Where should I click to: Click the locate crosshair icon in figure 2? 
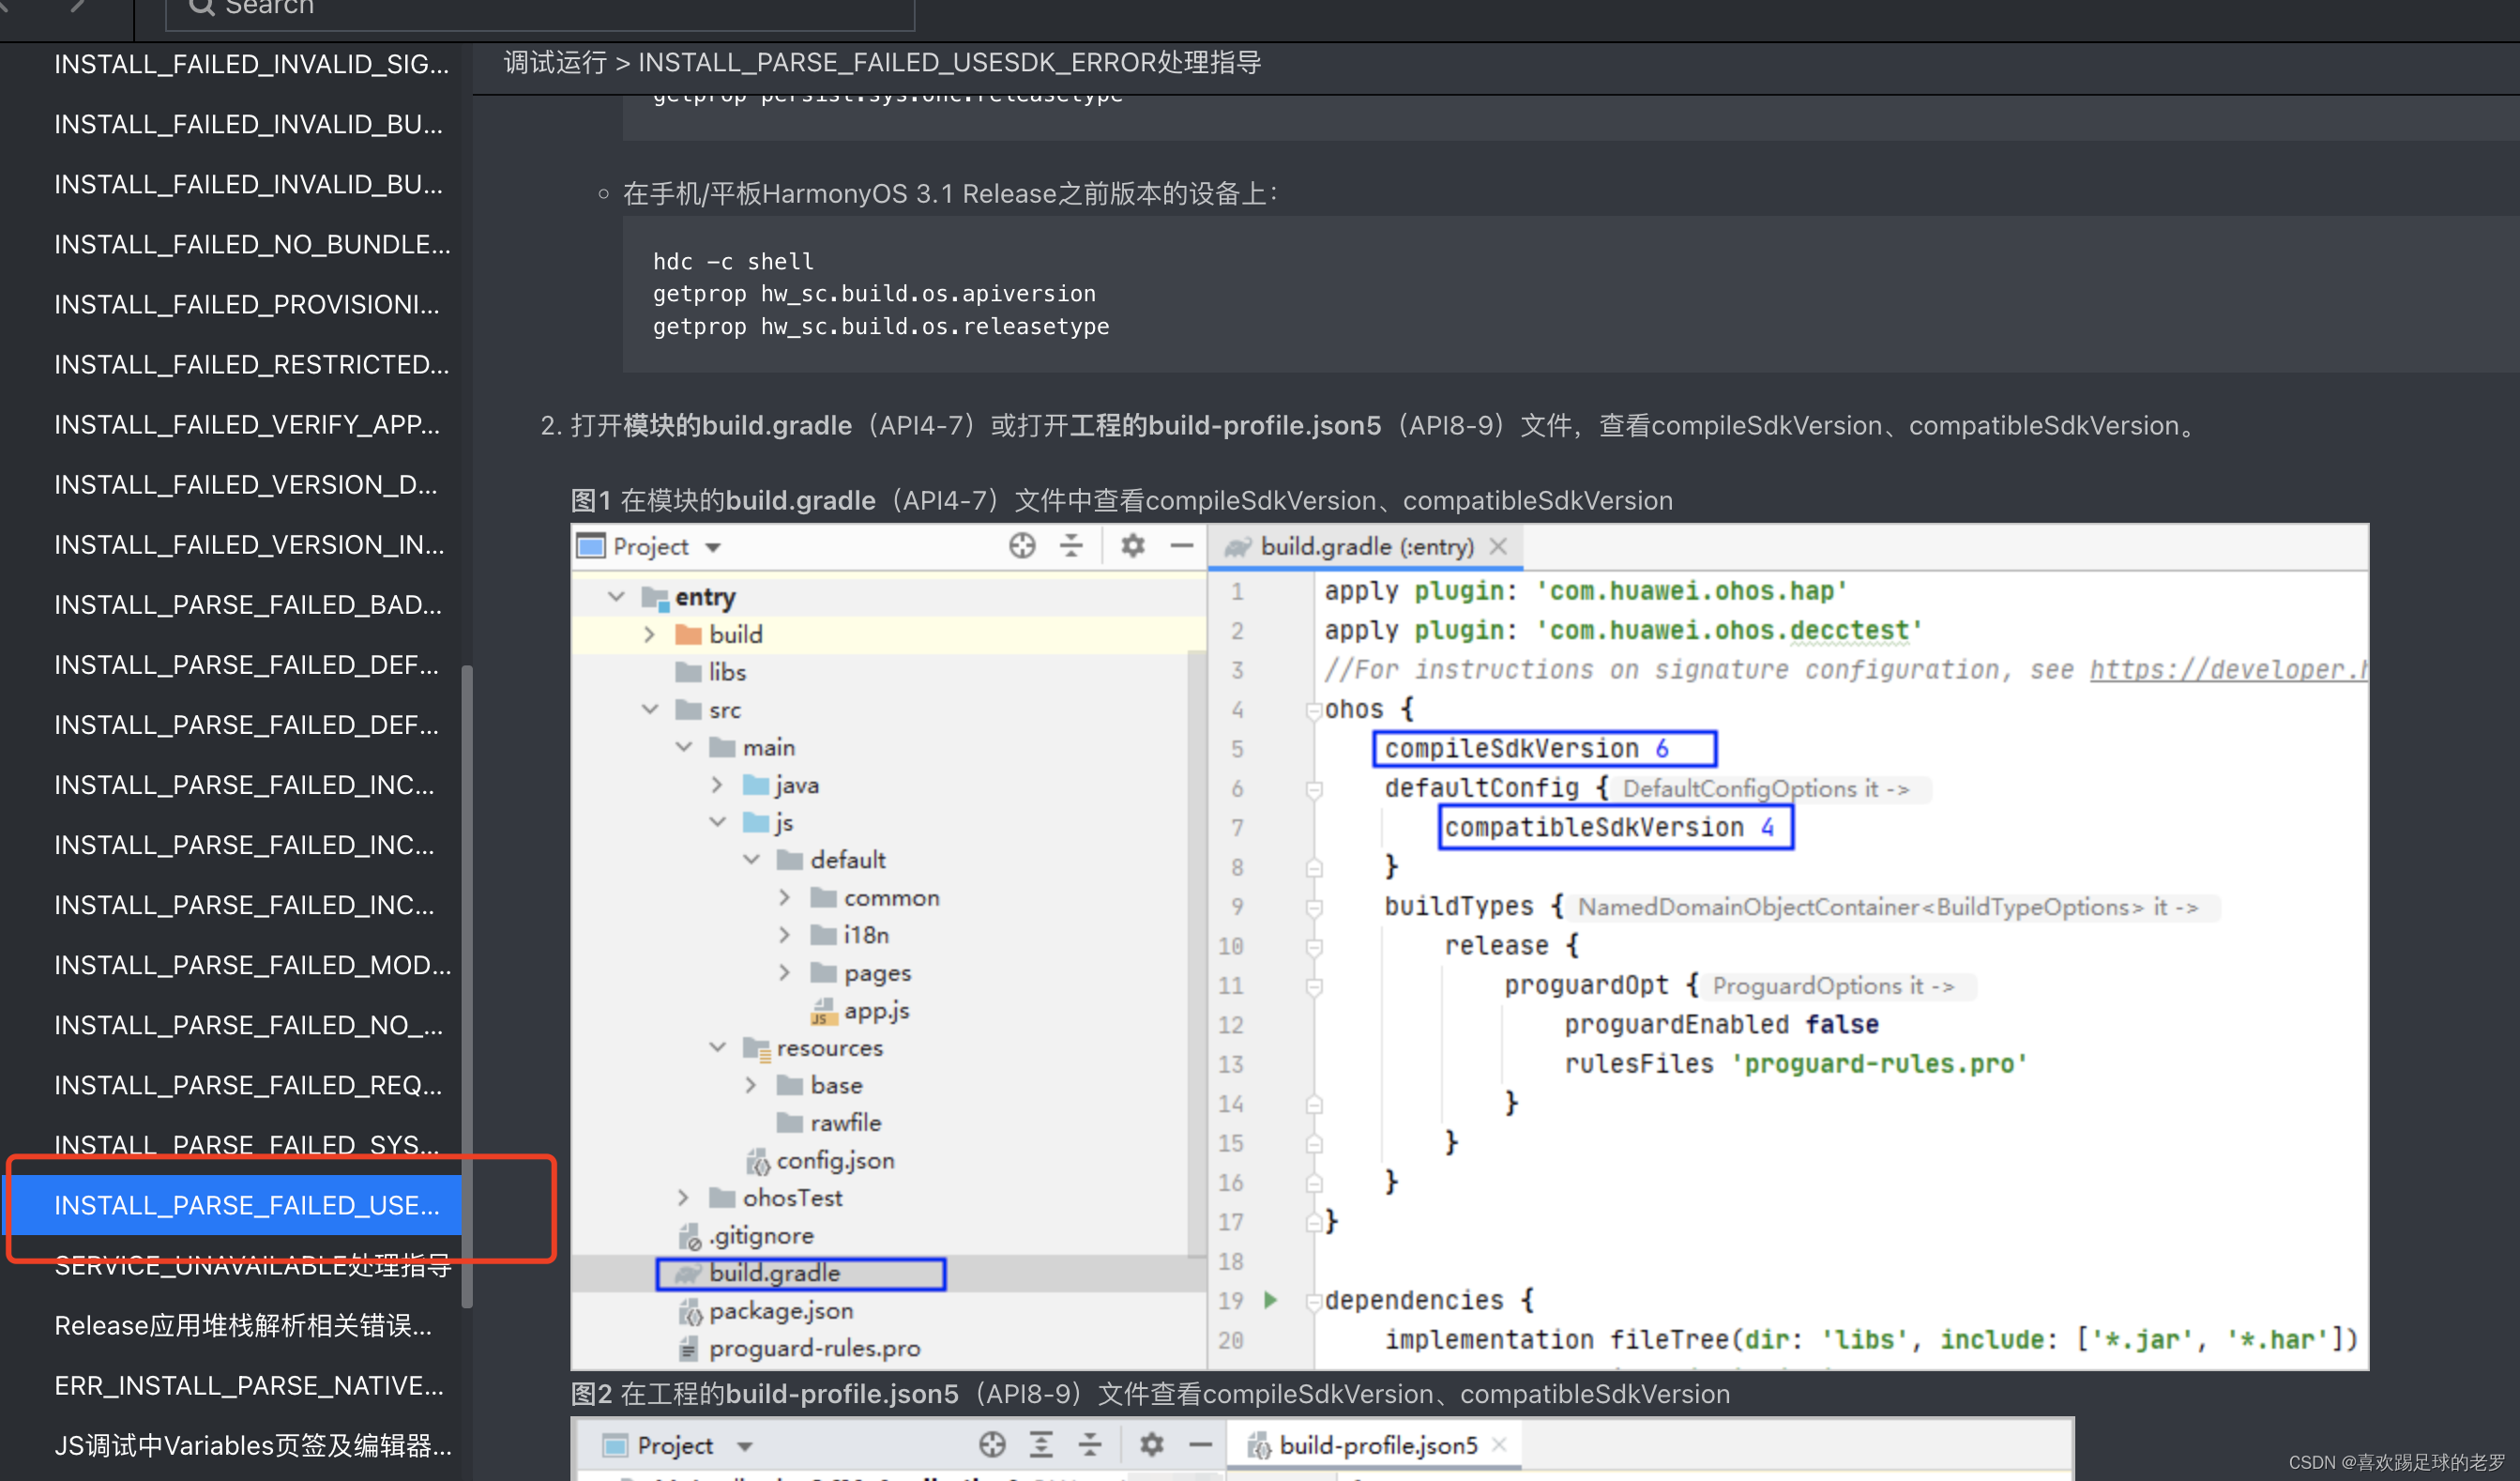pos(992,1444)
